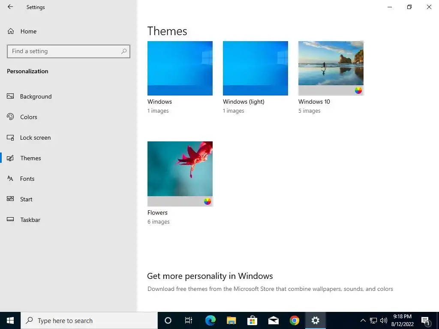Click the Taskbar icon in sidebar
439x329 pixels.
[x=10, y=219]
